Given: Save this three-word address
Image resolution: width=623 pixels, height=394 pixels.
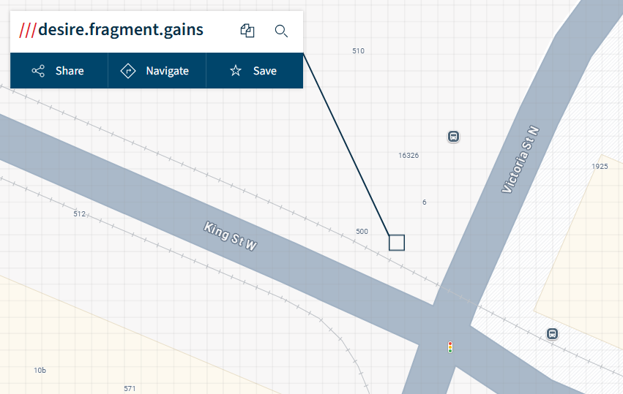Looking at the screenshot, I should pyautogui.click(x=254, y=71).
